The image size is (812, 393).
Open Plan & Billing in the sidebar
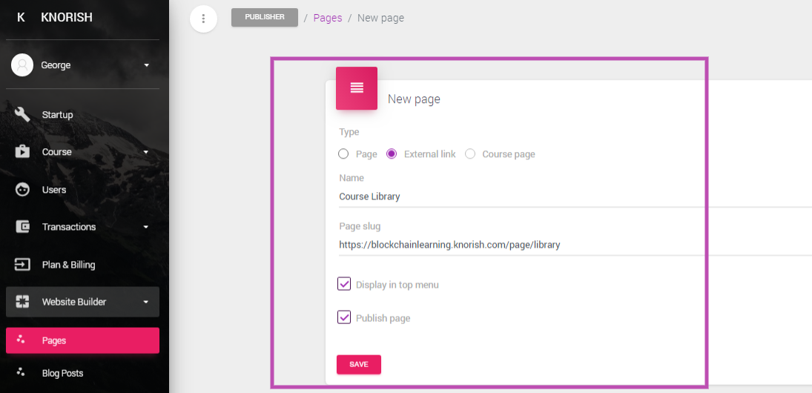coord(83,265)
